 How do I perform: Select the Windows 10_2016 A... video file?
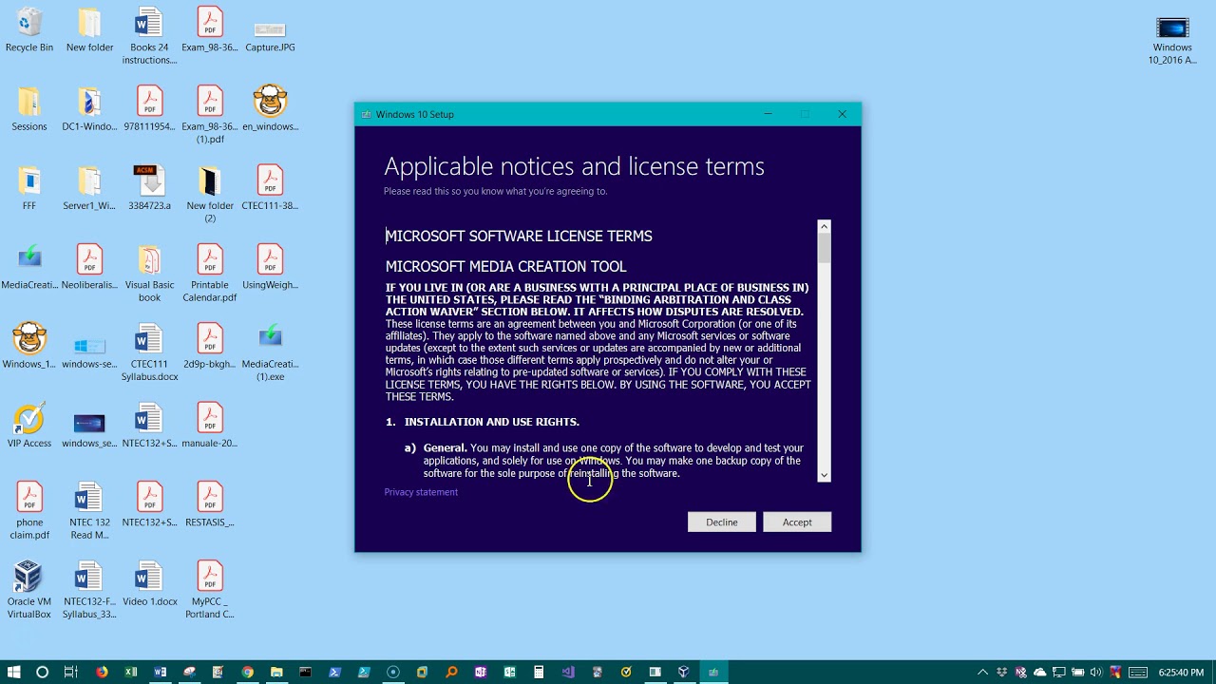tap(1172, 42)
